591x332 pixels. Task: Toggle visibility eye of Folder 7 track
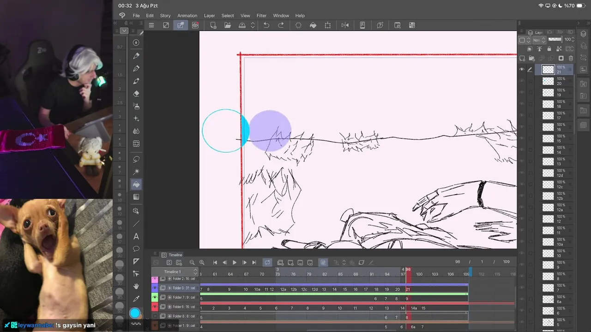[155, 297]
